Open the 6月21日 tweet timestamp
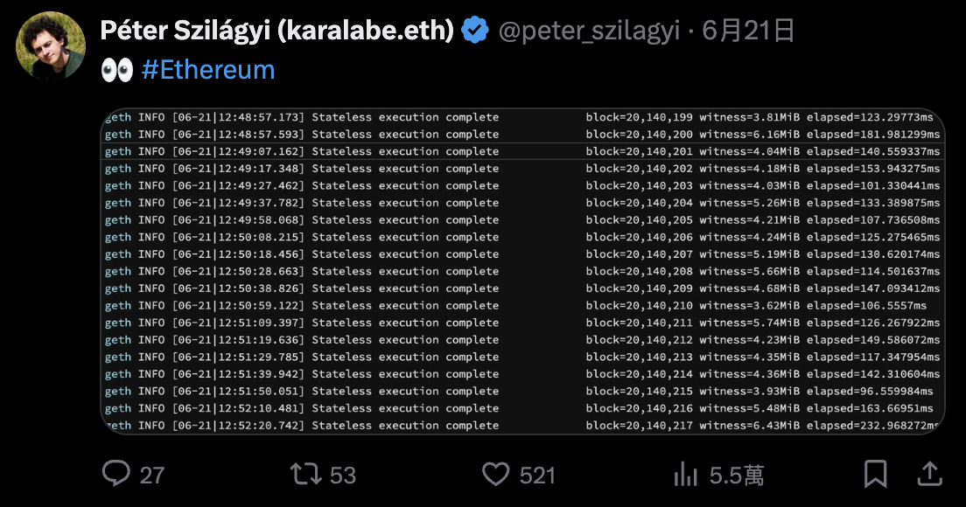The height and width of the screenshot is (507, 966). 749,31
